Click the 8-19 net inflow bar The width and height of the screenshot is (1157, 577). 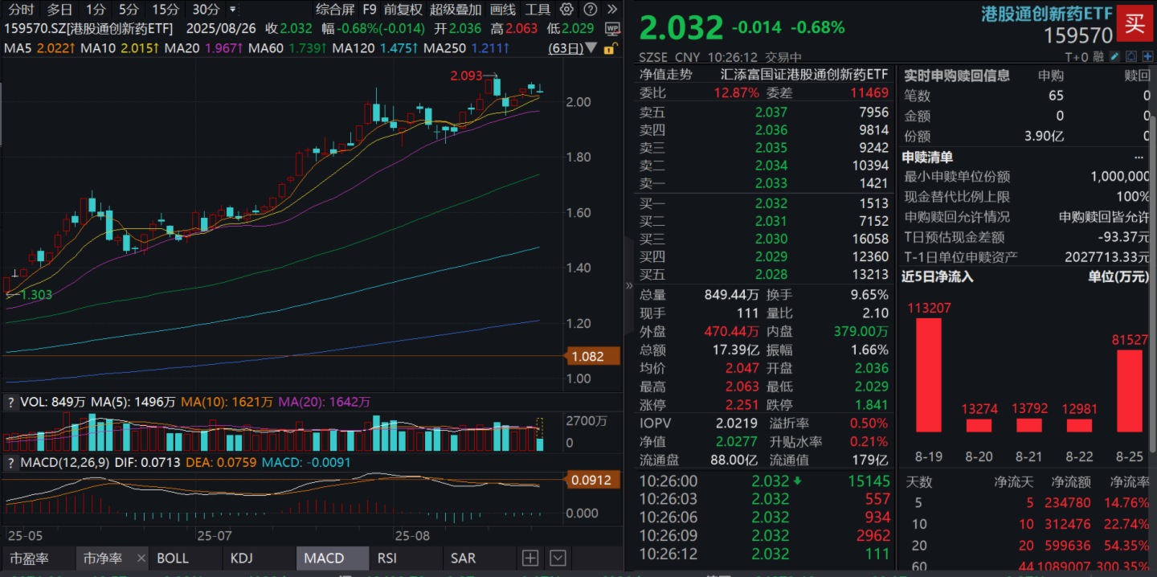(928, 374)
